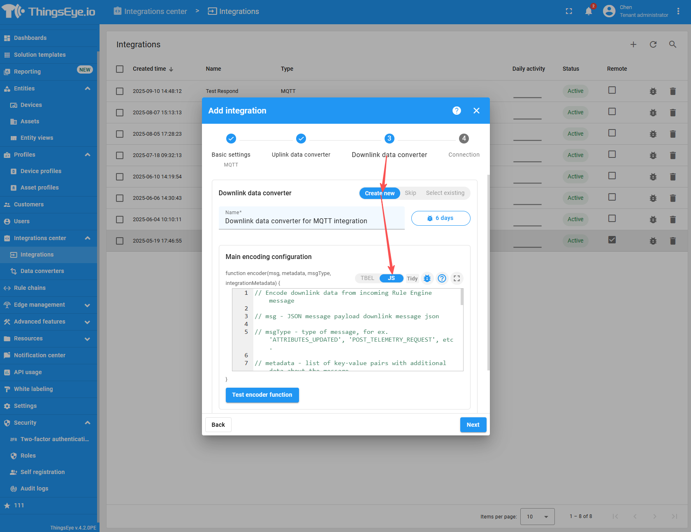Viewport: 691px width, 532px height.
Task: Click the Test encoder function button
Action: click(x=262, y=395)
